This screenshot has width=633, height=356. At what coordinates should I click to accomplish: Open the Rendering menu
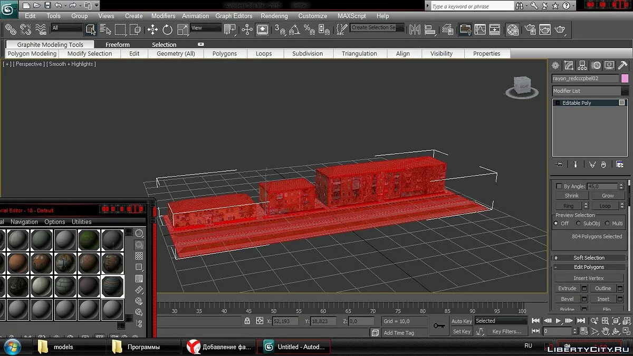(274, 16)
